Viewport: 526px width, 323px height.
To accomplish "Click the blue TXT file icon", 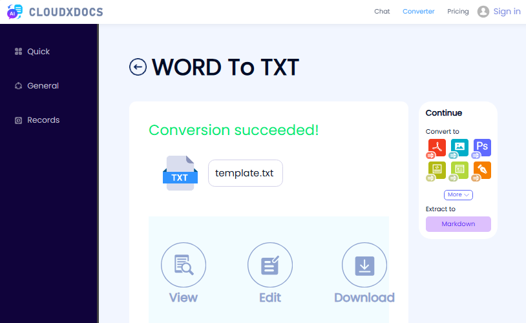I will click(180, 173).
